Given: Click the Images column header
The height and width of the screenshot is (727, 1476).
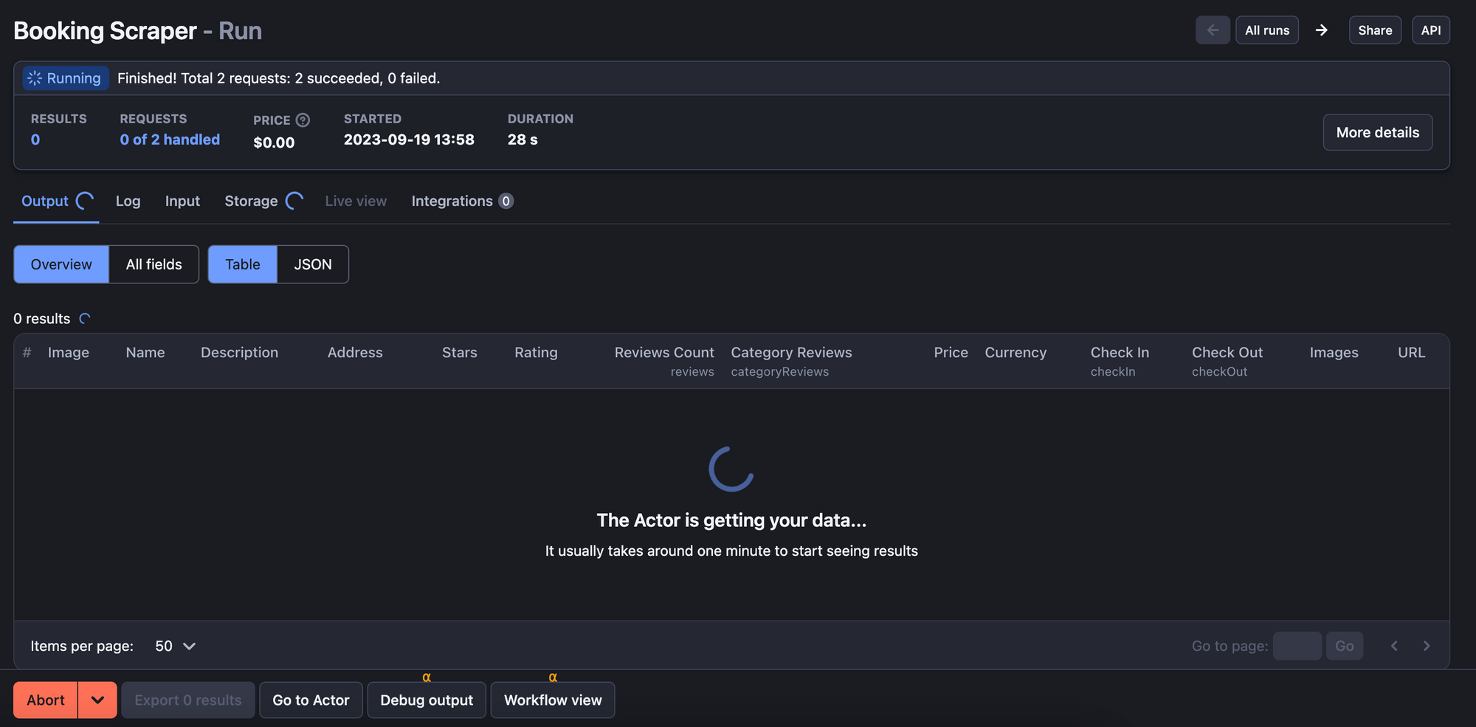Looking at the screenshot, I should click(x=1334, y=353).
